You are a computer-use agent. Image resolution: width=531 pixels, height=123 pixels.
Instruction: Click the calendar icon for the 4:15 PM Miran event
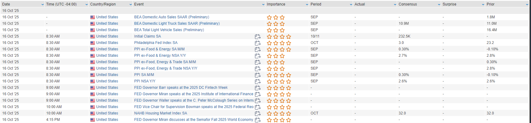click(258, 120)
